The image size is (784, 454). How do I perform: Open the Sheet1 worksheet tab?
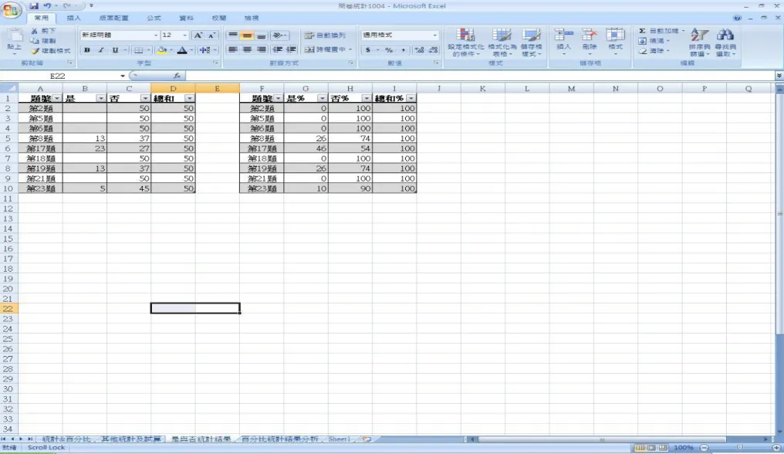[x=339, y=439]
